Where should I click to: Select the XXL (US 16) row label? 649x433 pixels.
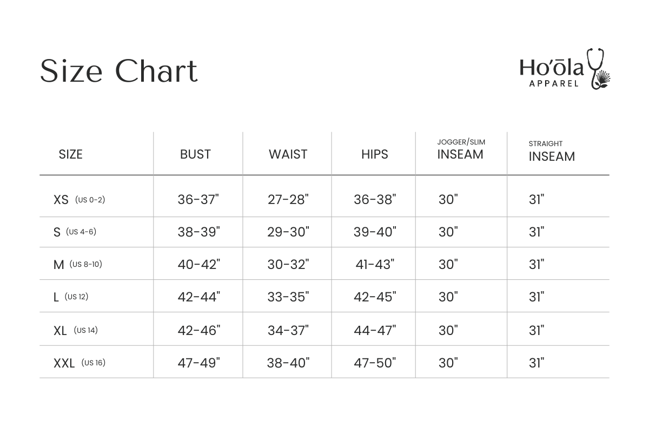click(x=80, y=363)
